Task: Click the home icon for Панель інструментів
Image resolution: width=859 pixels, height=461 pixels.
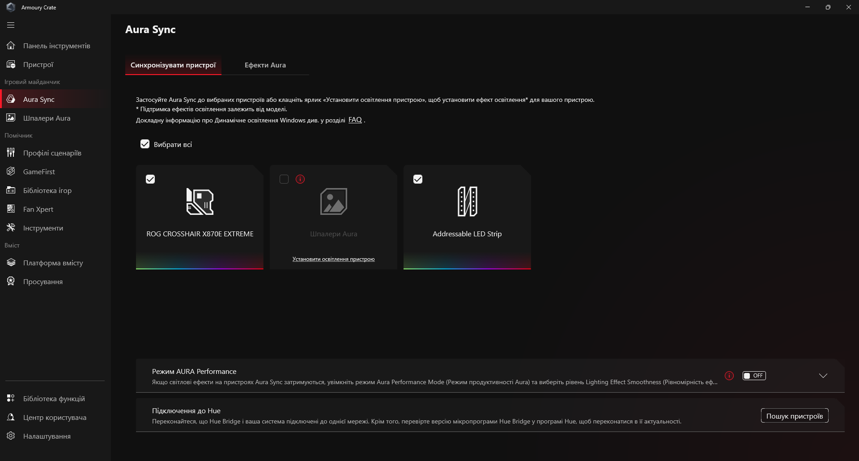Action: pos(11,46)
